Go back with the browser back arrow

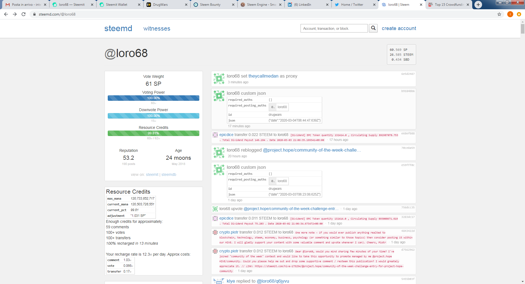point(6,14)
